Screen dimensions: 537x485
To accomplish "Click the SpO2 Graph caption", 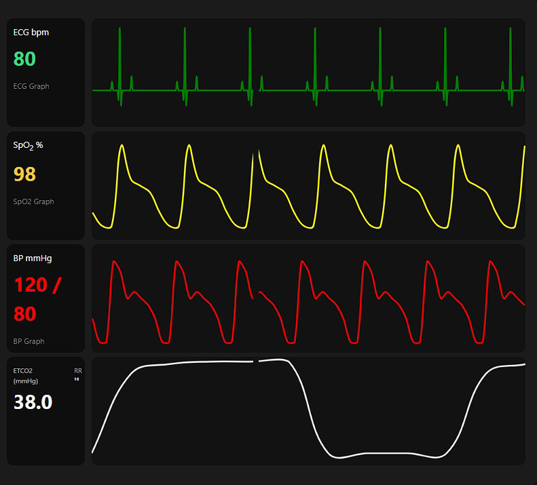I will 33,201.
